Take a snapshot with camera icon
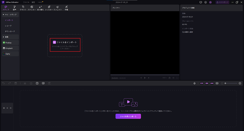 [x=169, y=78]
